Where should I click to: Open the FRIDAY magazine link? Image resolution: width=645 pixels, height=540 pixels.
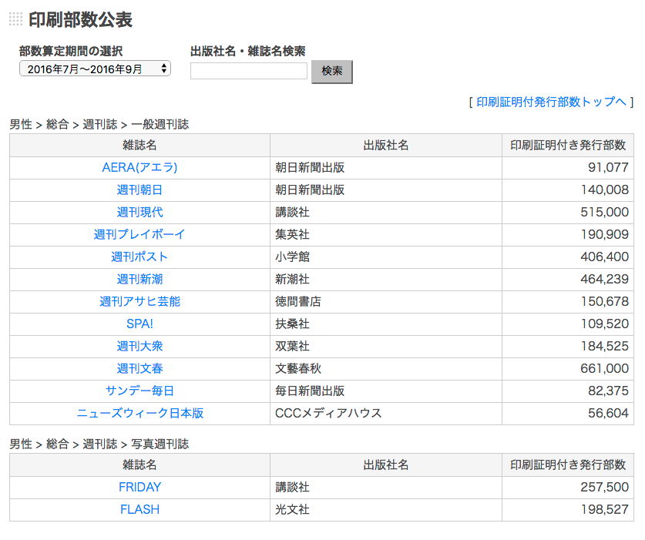139,487
